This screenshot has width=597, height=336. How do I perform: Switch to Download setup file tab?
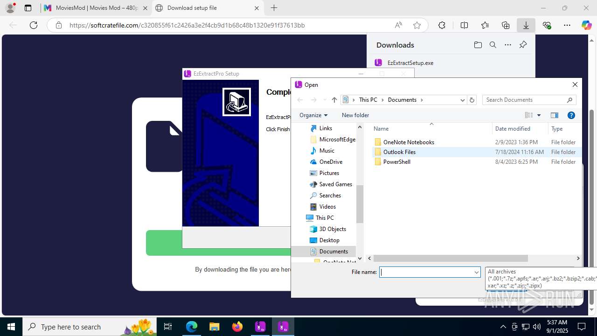click(x=207, y=8)
